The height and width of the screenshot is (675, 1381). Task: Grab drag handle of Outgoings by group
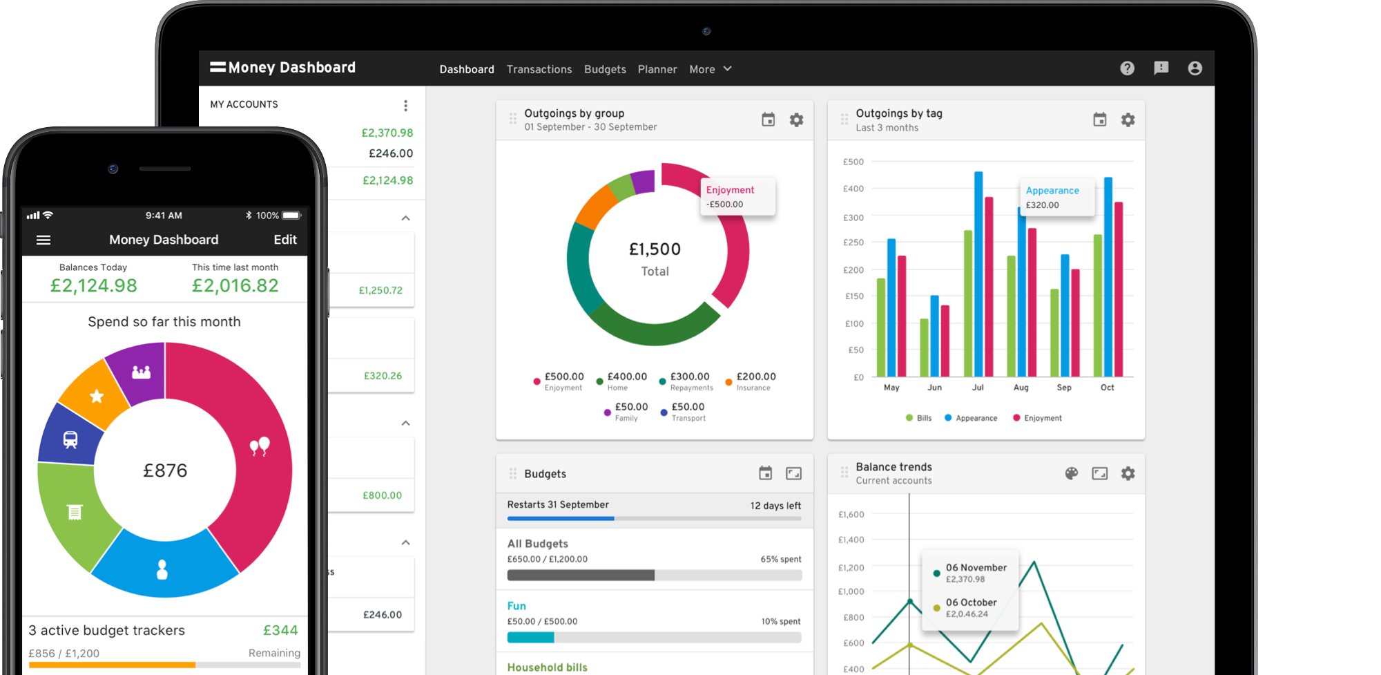pos(512,119)
